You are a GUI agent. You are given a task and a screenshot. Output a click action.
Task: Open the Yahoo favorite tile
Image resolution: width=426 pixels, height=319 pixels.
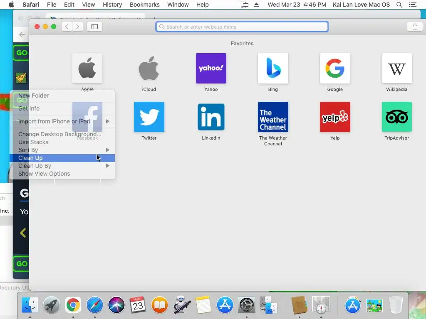(x=211, y=69)
